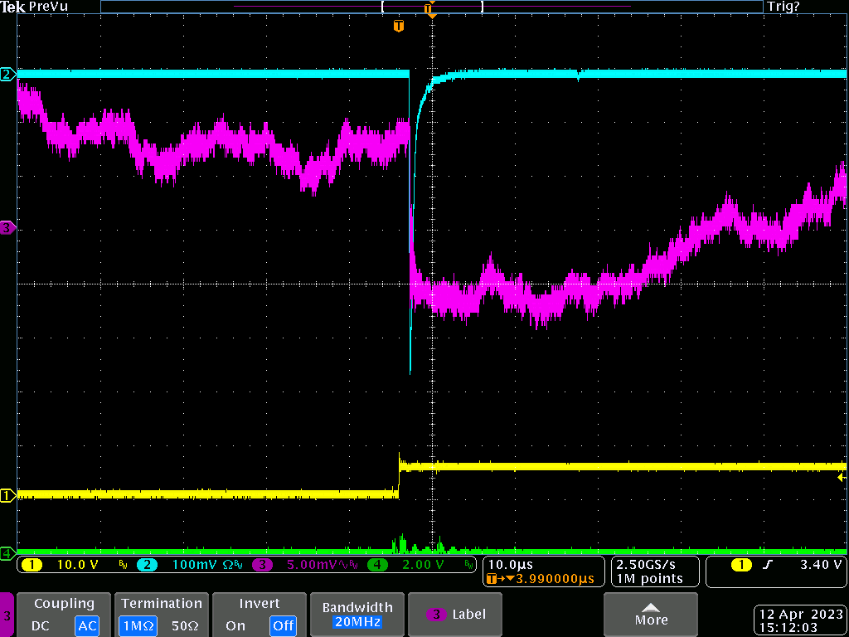
Task: Click the date and time display
Action: click(x=800, y=620)
